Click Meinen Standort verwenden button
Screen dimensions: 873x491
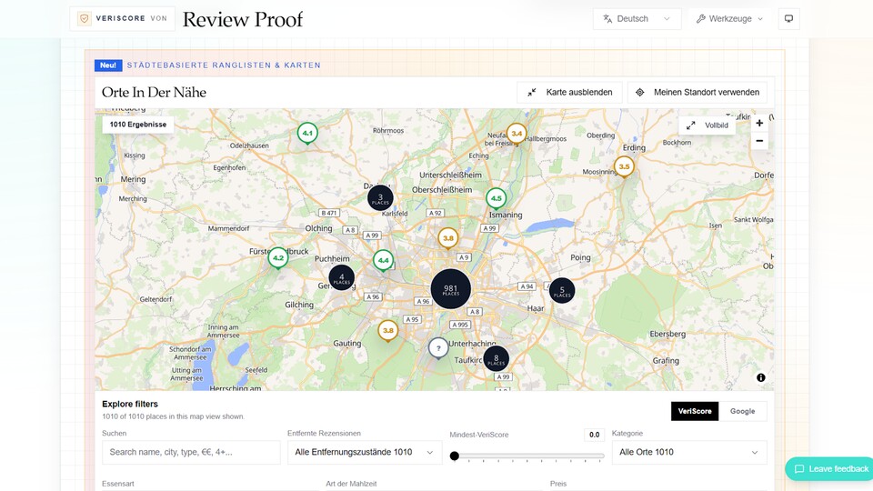697,93
